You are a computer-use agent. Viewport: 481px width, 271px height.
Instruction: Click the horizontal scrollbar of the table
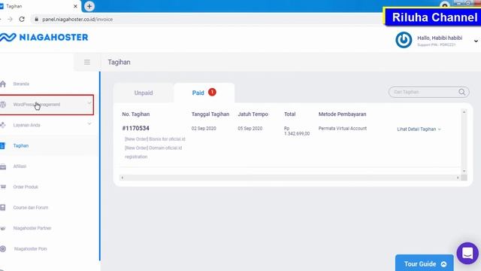point(290,178)
